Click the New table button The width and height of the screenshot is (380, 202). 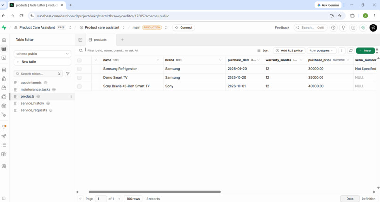point(42,62)
